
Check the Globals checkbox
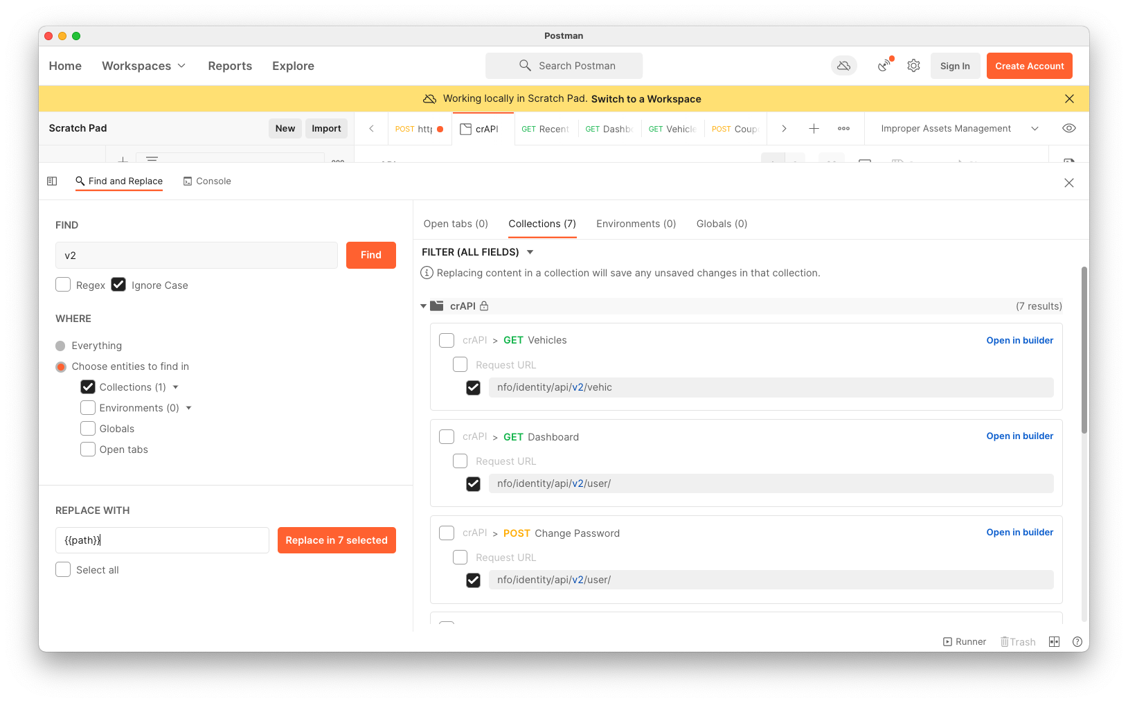[88, 429]
